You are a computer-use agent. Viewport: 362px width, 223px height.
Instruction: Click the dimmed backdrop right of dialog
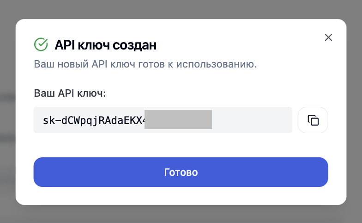pos(354,111)
